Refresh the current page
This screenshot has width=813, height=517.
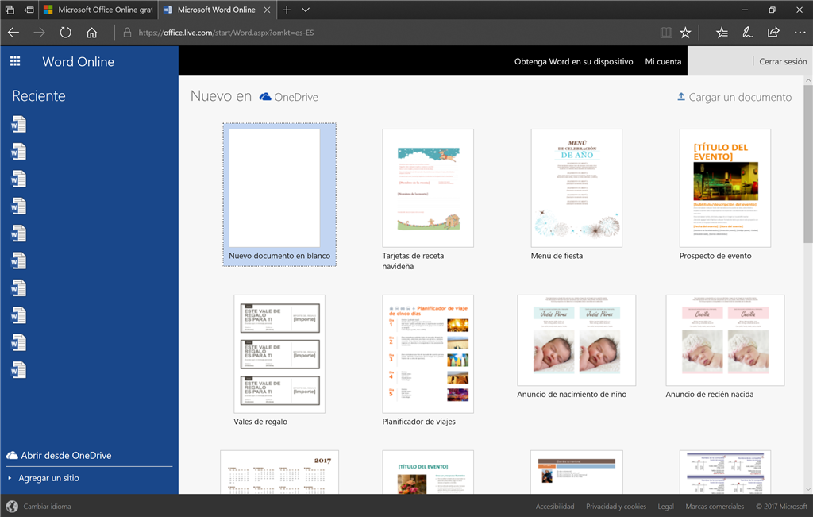click(x=65, y=33)
